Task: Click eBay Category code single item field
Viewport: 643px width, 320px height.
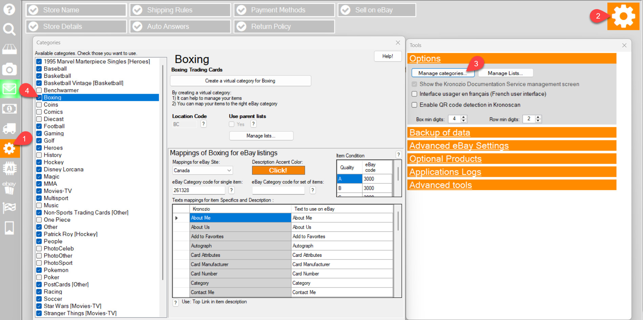Action: point(198,190)
